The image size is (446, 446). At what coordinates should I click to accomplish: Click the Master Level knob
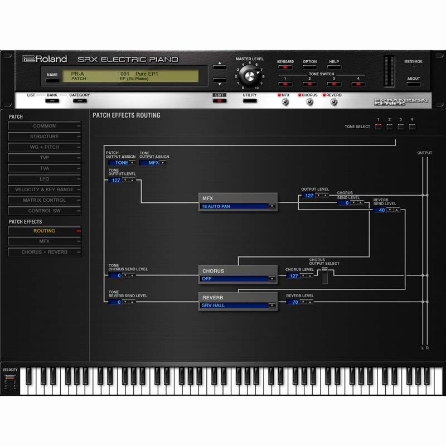249,76
